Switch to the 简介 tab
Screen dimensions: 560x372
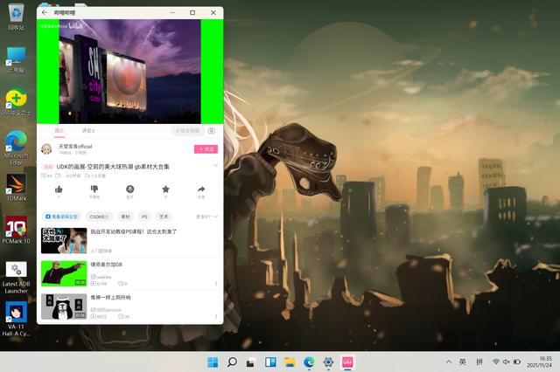point(59,131)
